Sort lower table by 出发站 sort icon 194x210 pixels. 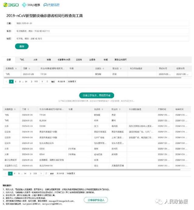[x=102, y=109]
